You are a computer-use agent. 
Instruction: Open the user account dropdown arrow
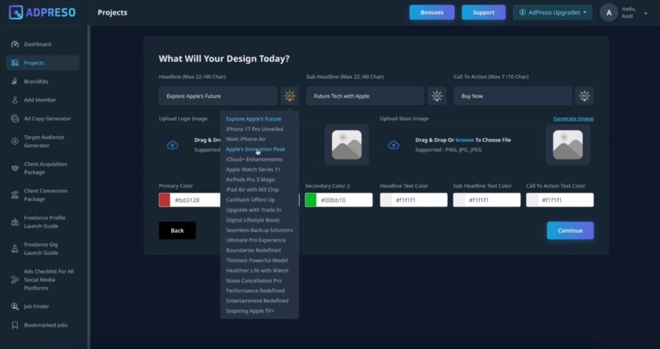click(x=646, y=13)
